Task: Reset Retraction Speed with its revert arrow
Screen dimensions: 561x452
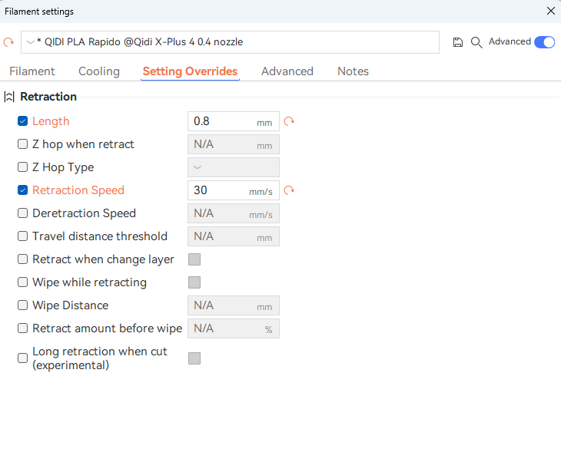Action: click(x=289, y=190)
